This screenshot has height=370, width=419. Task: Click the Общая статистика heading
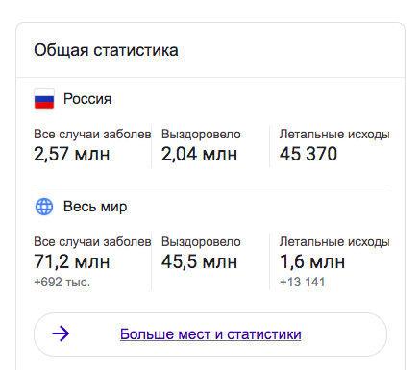pyautogui.click(x=106, y=51)
